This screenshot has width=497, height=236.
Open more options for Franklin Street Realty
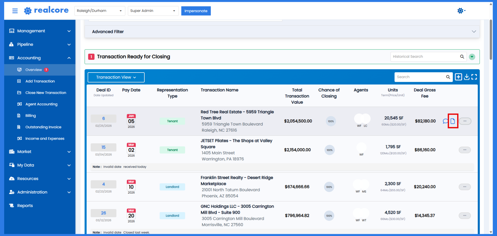pyautogui.click(x=465, y=187)
